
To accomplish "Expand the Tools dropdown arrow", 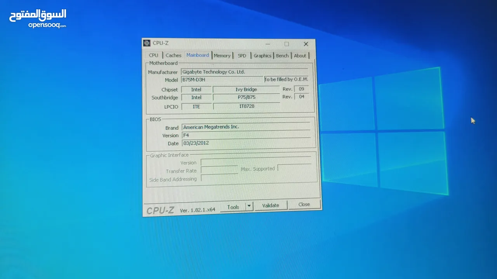I will (x=249, y=206).
